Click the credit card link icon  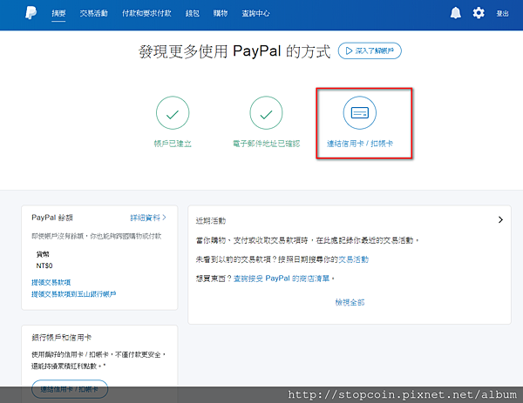359,112
